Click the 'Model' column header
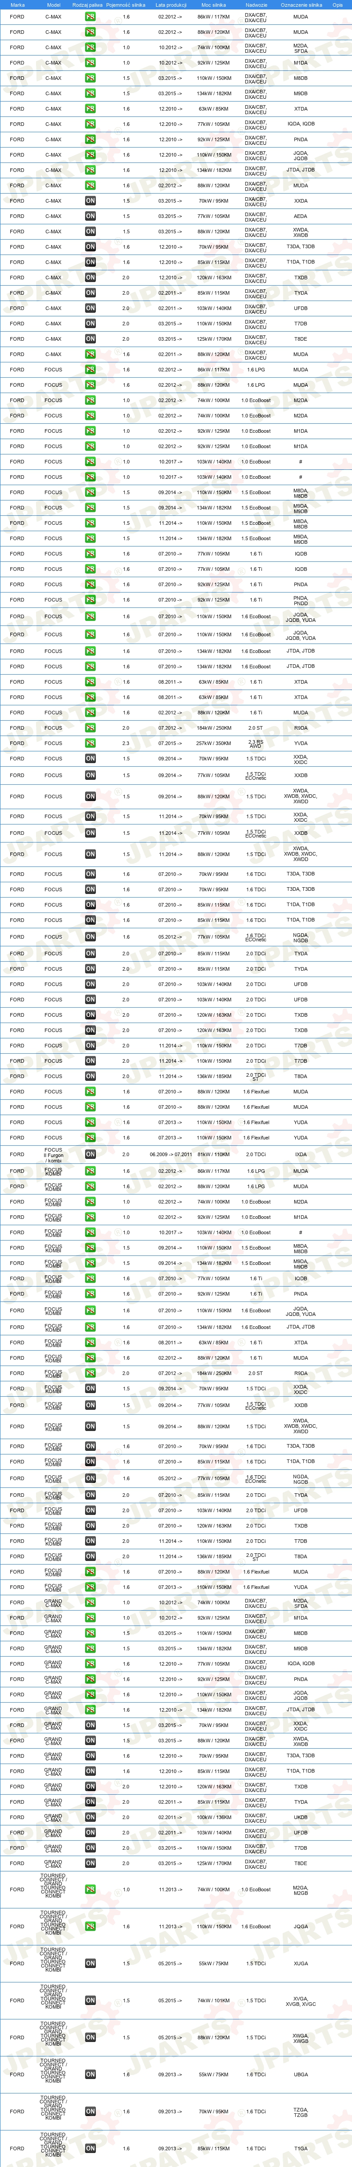352x2167 pixels. (53, 5)
